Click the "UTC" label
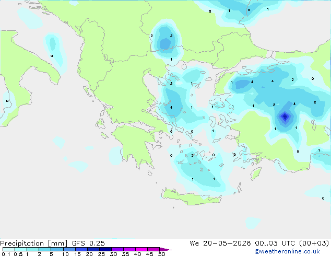This screenshot has width=331, height=256. 288,243
